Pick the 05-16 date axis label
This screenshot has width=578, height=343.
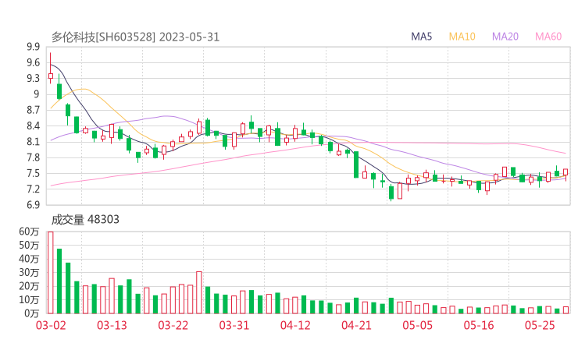tap(479, 325)
